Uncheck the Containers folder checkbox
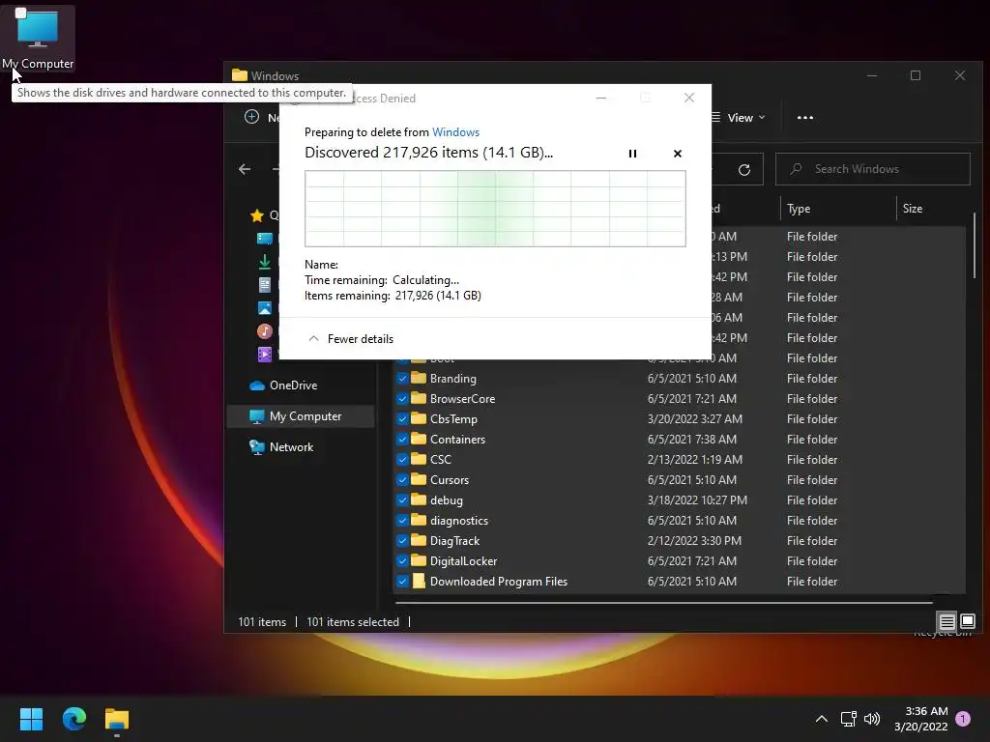The image size is (990, 742). click(x=402, y=440)
